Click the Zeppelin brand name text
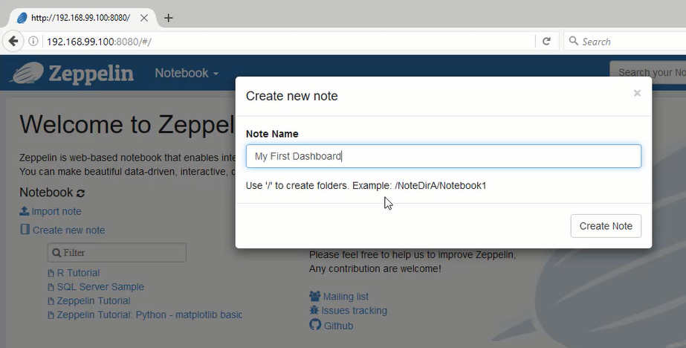The height and width of the screenshot is (348, 686). coord(91,73)
